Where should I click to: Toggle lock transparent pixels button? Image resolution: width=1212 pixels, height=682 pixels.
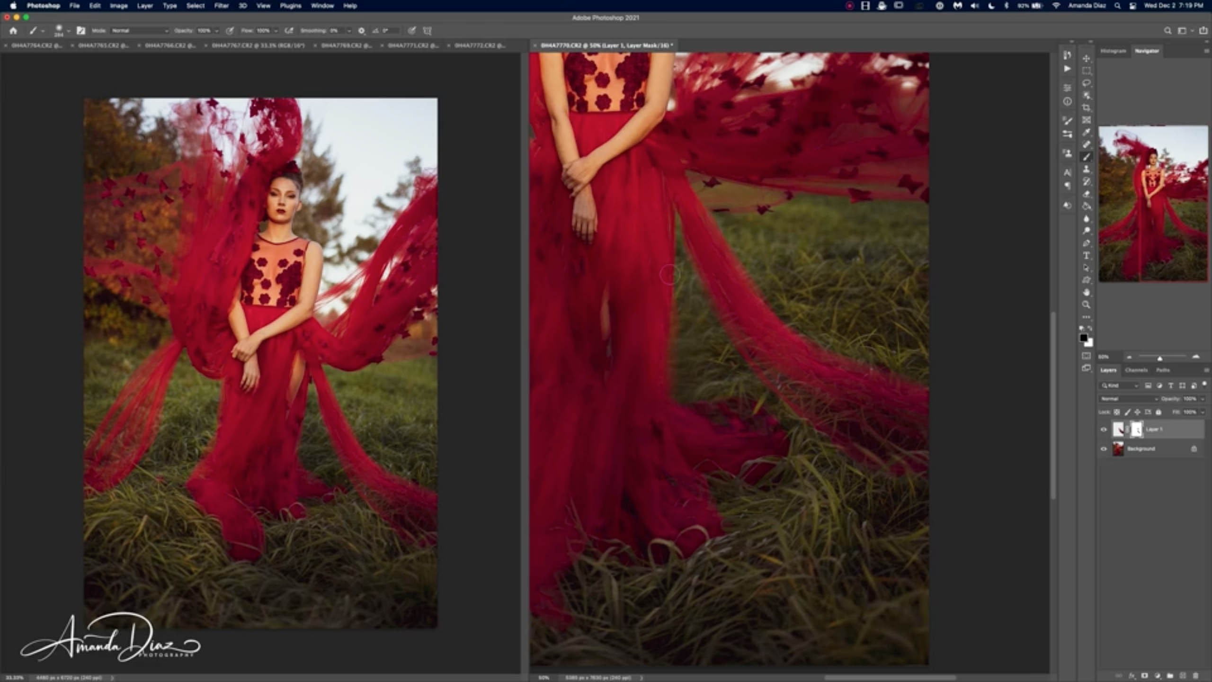[x=1117, y=412]
